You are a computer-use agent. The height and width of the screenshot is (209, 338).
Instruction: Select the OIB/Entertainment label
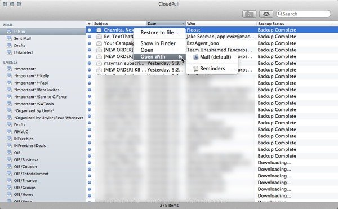tap(43, 174)
